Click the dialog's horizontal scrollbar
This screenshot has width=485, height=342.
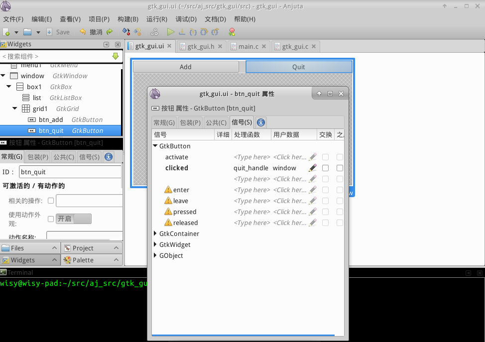coord(243,335)
